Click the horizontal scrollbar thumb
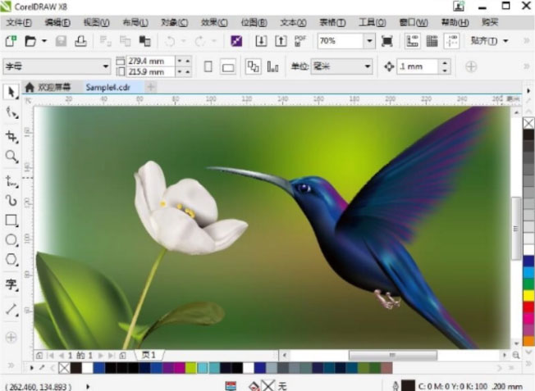535x391 pixels. (392, 355)
